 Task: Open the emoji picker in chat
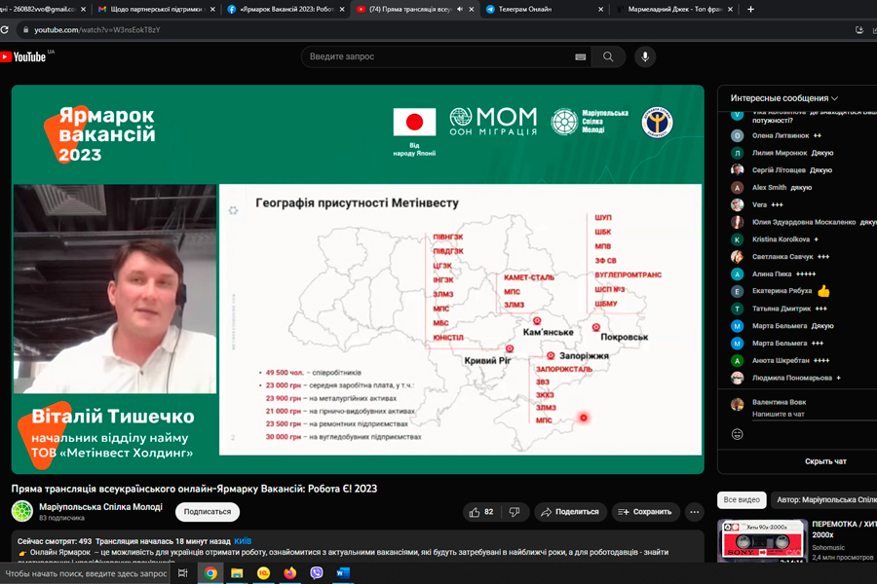coord(738,433)
